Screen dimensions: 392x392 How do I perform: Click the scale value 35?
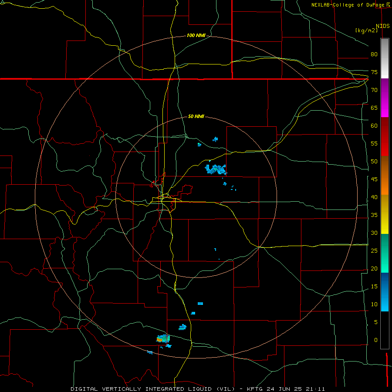[x=374, y=215]
